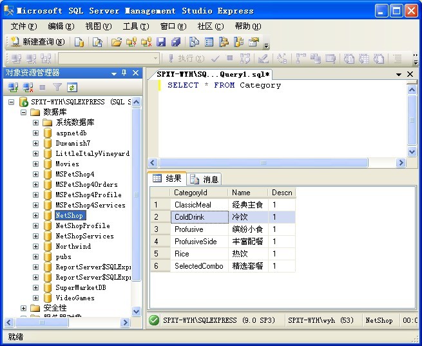
Task: Open the 帮助(H) menu
Action: tap(248, 26)
